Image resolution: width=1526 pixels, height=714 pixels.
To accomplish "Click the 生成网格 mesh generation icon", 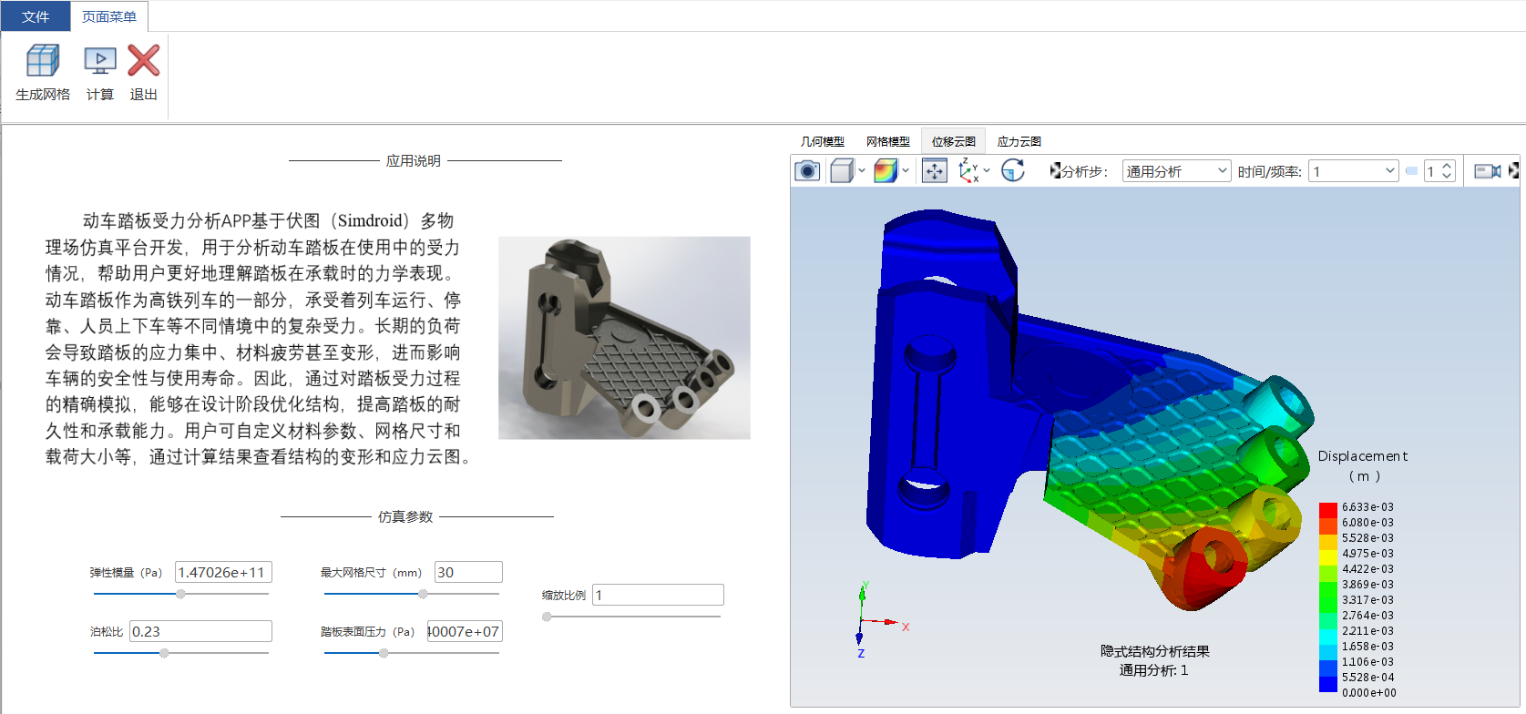I will click(x=43, y=61).
